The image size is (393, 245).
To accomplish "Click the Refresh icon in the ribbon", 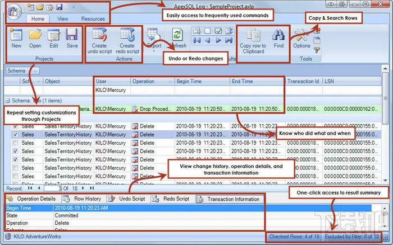I will (x=177, y=35).
